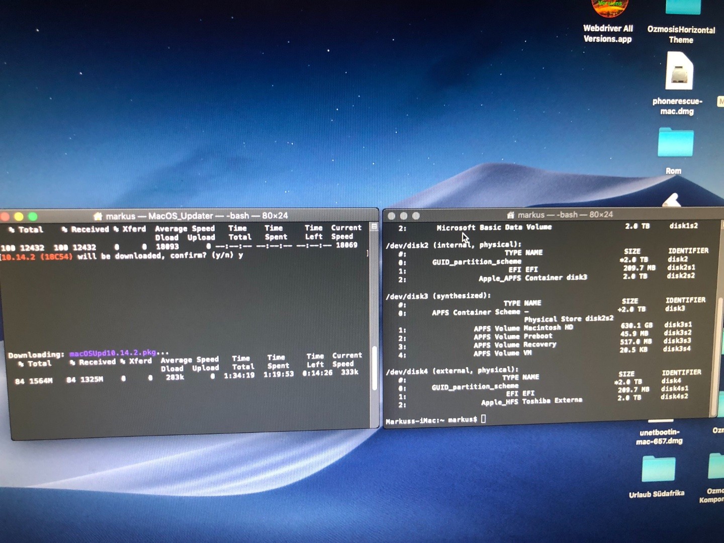This screenshot has height=543, width=724.
Task: Minimize the right bash terminal window
Action: click(403, 216)
